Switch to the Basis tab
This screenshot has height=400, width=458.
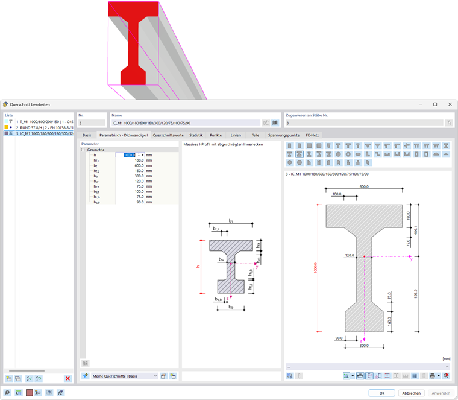87,135
